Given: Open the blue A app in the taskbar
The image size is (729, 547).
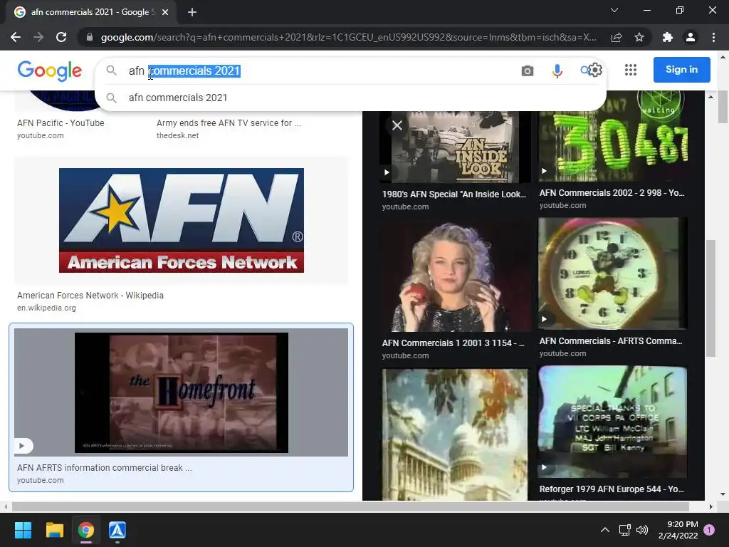Looking at the screenshot, I should (117, 530).
